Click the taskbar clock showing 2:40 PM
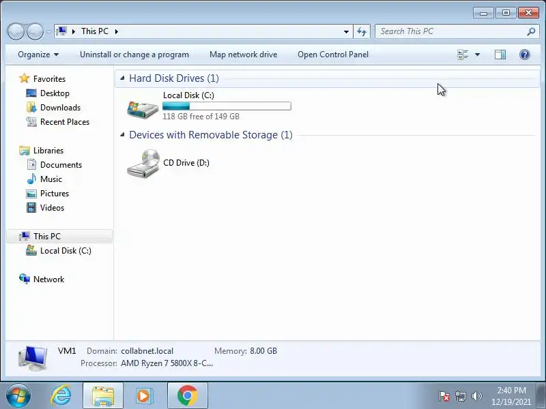 (511, 390)
